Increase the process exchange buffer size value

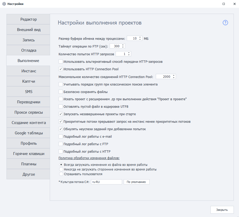tap(140, 37)
